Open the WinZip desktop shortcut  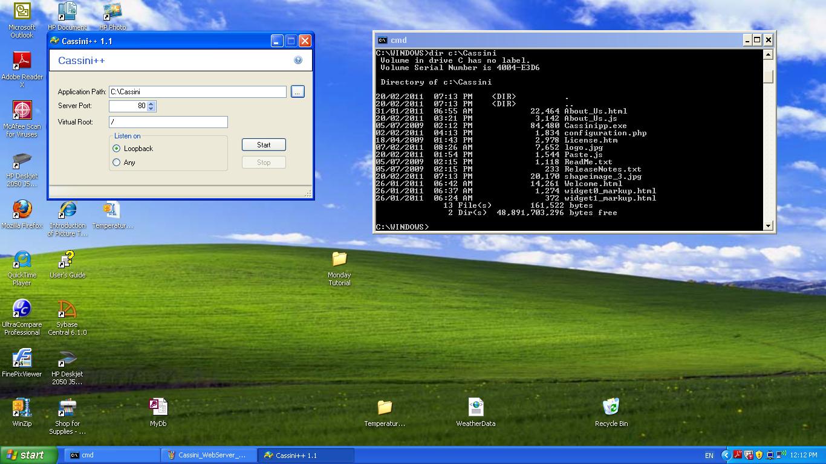pyautogui.click(x=22, y=408)
